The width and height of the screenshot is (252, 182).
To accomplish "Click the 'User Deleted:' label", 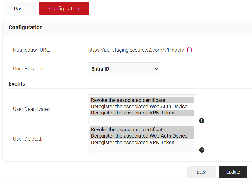I will [27, 139].
